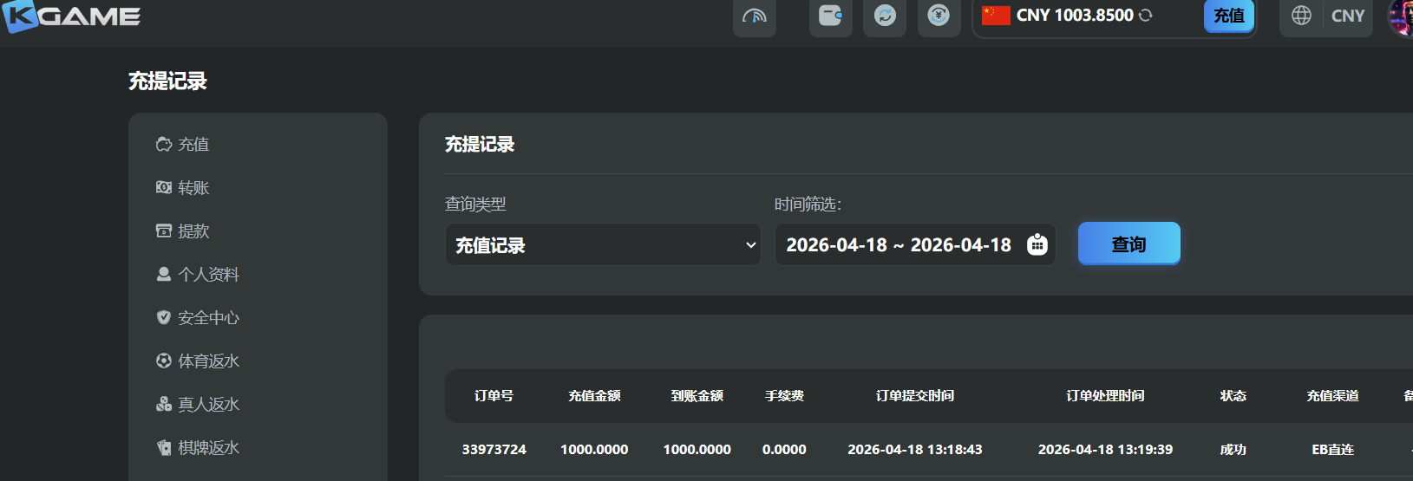Open the user avatar menu
Viewport: 1413px width, 481px height.
pyautogui.click(x=1401, y=16)
